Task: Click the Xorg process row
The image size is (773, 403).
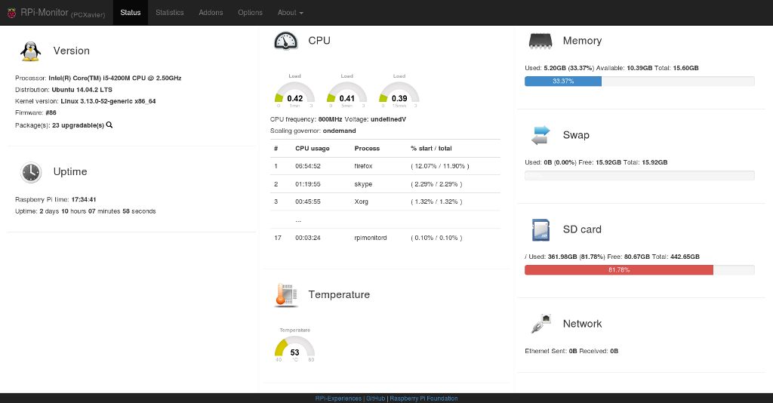Action: (x=385, y=202)
